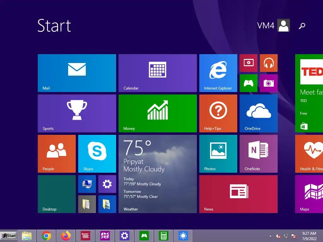The height and width of the screenshot is (242, 323).
Task: Click the VM4 user account picture
Action: pyautogui.click(x=284, y=25)
